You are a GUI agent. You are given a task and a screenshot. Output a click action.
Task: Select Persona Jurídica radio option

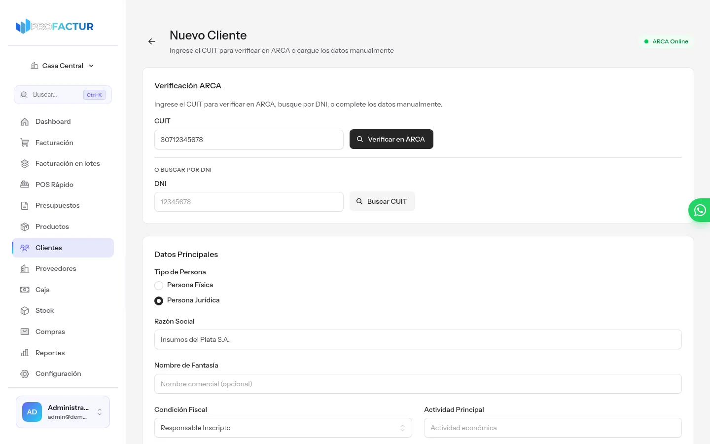pyautogui.click(x=159, y=301)
